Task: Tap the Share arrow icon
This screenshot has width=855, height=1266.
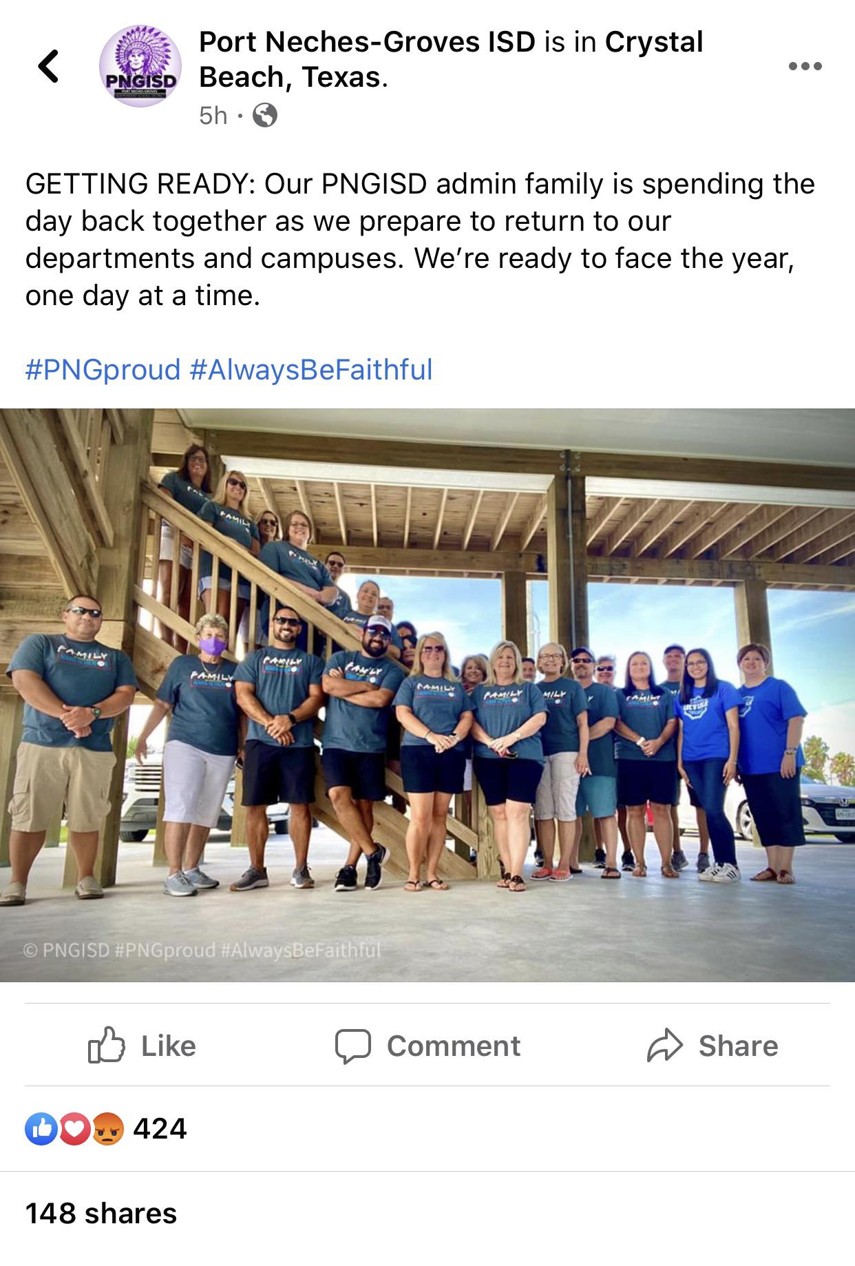Action: pyautogui.click(x=664, y=1046)
